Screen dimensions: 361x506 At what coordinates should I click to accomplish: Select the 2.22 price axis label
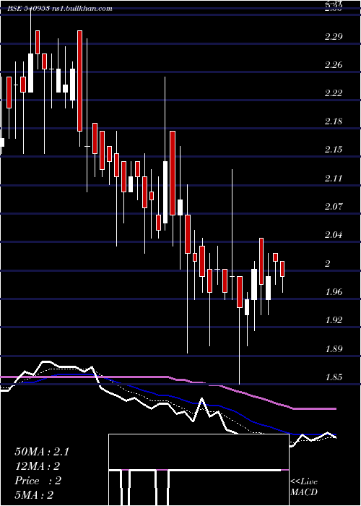point(334,93)
